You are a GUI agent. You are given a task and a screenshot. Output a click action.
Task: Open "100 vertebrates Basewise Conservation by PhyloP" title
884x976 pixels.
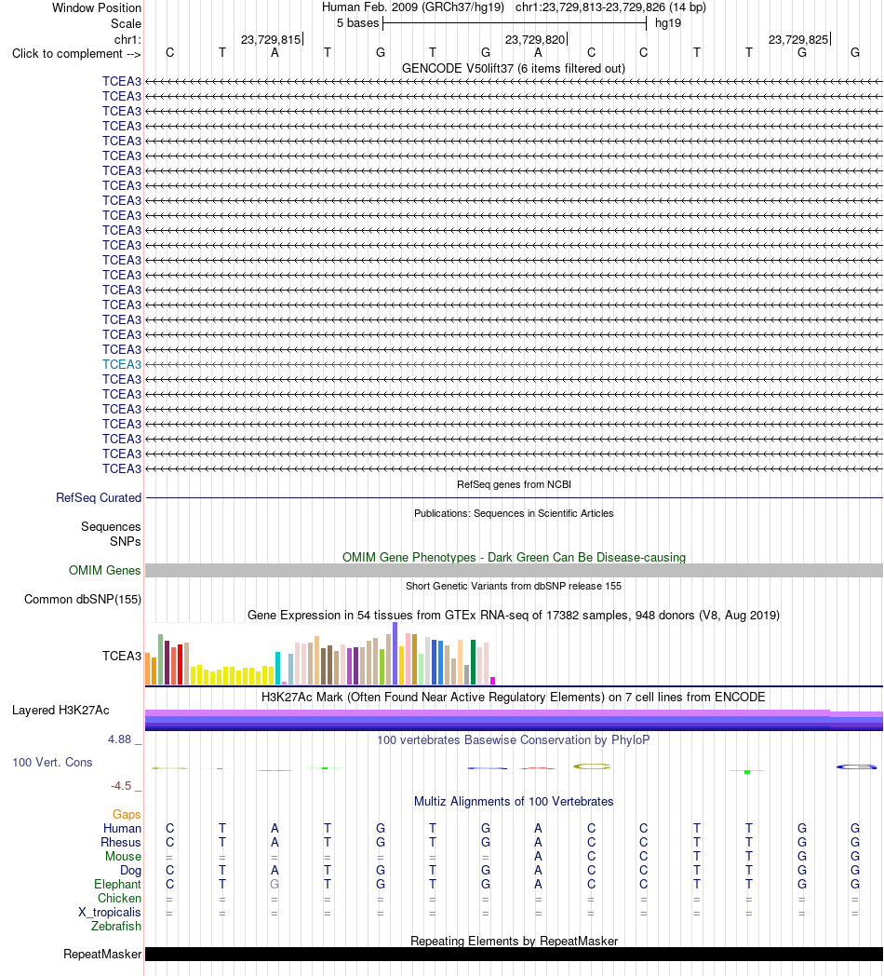(514, 740)
